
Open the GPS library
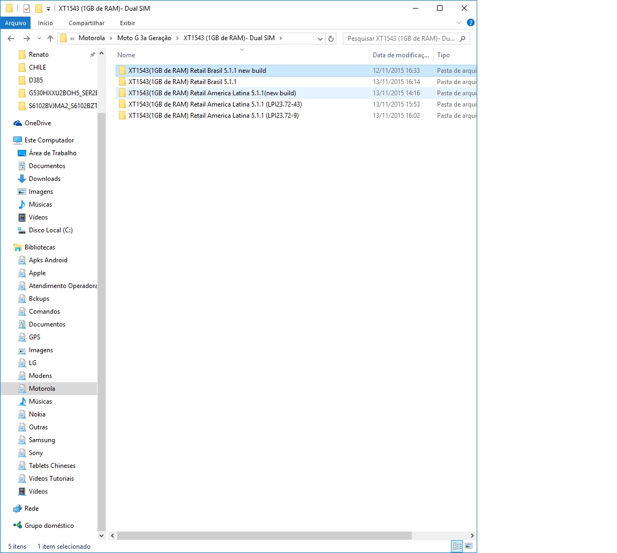point(35,337)
